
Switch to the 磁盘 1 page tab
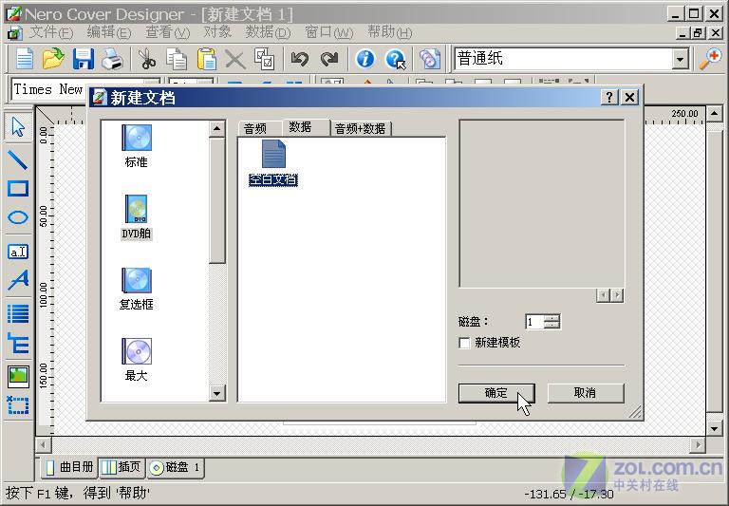(176, 467)
